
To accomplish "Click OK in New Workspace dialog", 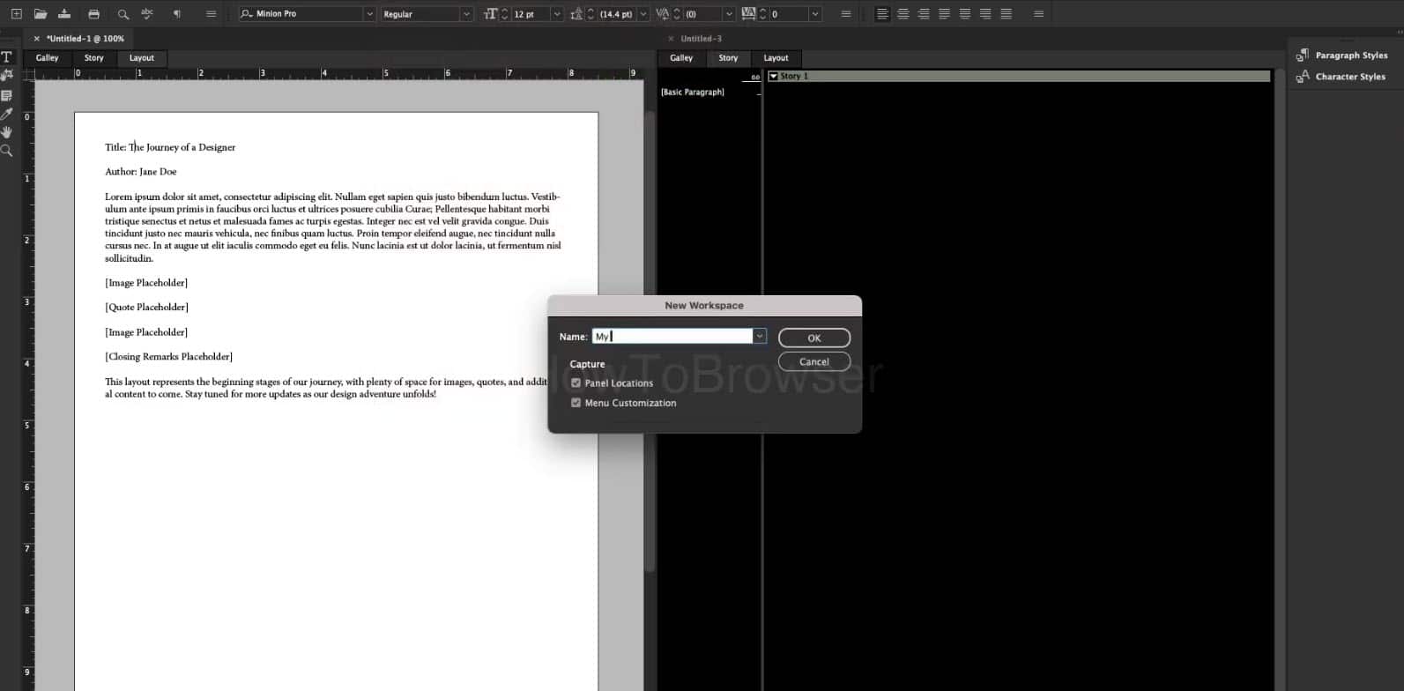I will [813, 338].
